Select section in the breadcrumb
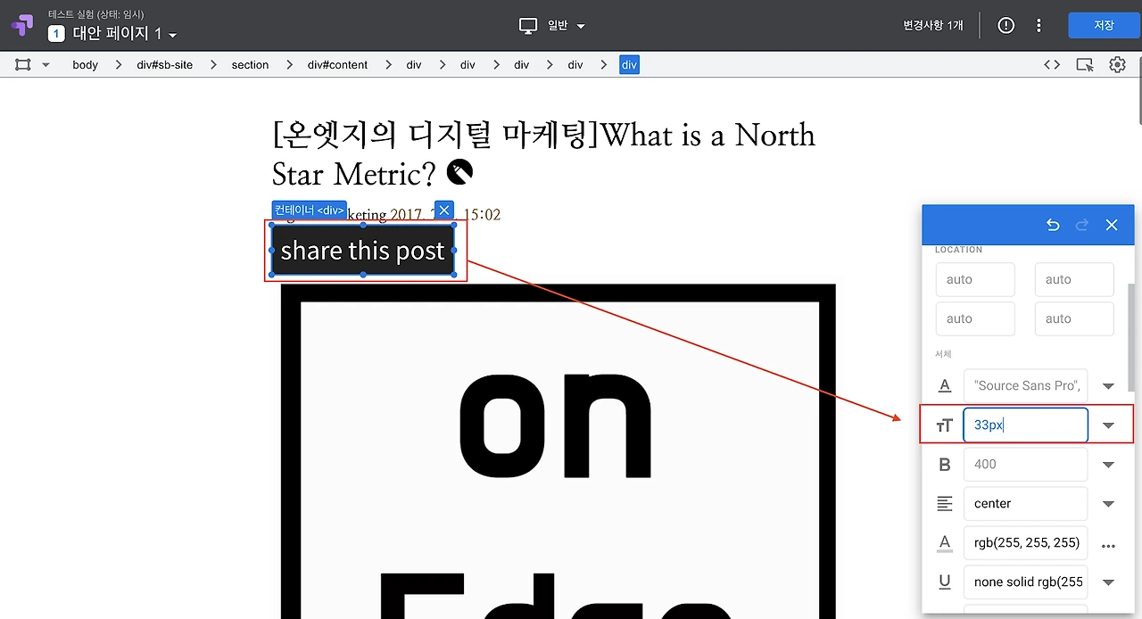 [250, 64]
